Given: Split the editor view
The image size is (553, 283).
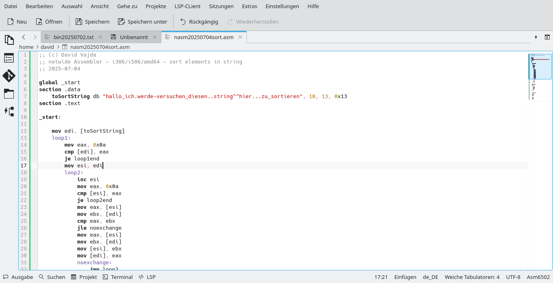Looking at the screenshot, I should 547,37.
